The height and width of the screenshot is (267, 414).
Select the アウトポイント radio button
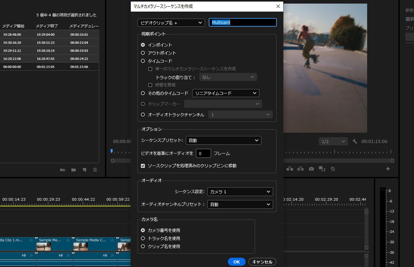point(143,53)
